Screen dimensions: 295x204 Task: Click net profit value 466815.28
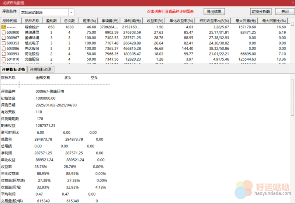point(132,49)
